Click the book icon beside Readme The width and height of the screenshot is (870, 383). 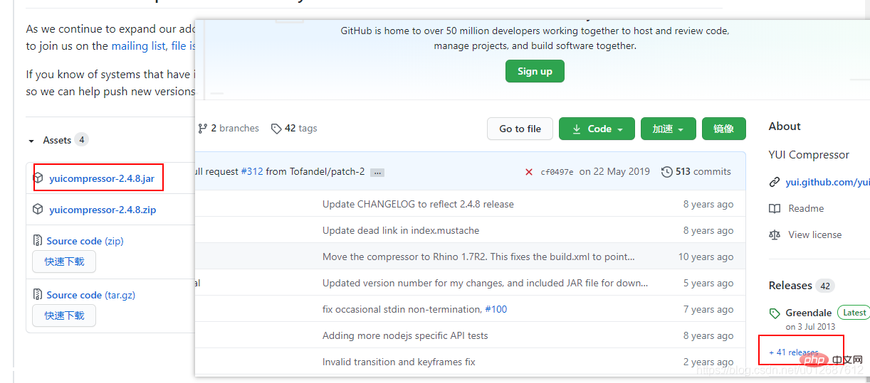point(775,209)
